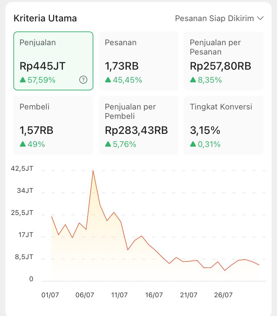Click the green triangle beside 49%

pos(23,144)
